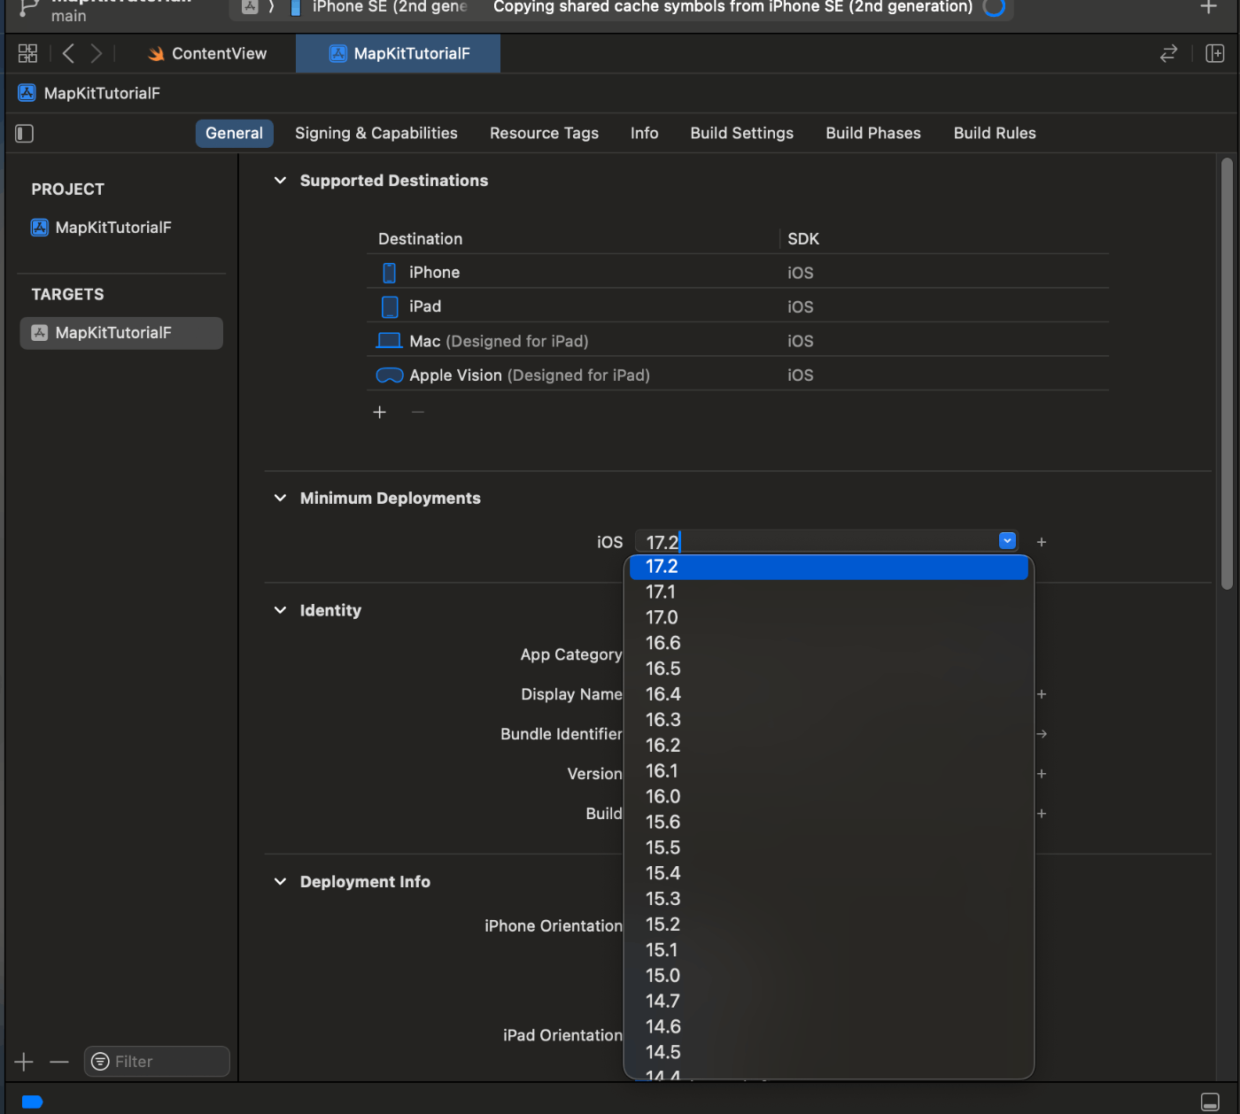This screenshot has height=1114, width=1240.
Task: Go to the Build Rules tab
Action: 995,133
